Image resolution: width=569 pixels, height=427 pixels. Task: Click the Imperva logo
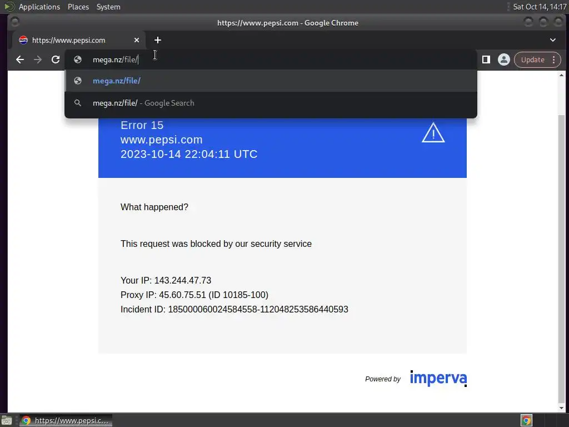[x=438, y=378]
